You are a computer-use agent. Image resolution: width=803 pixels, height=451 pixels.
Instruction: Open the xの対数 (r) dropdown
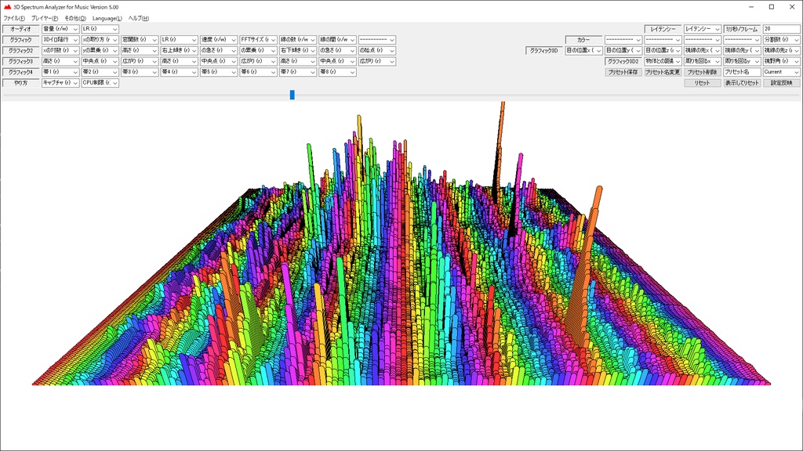point(60,51)
